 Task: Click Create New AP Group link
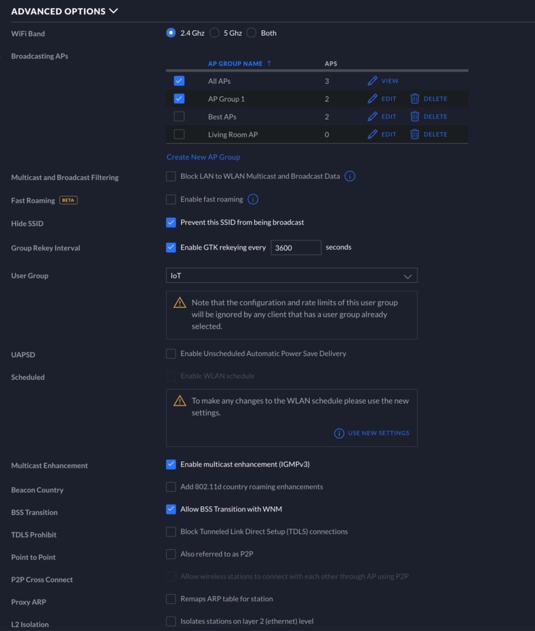pyautogui.click(x=203, y=157)
